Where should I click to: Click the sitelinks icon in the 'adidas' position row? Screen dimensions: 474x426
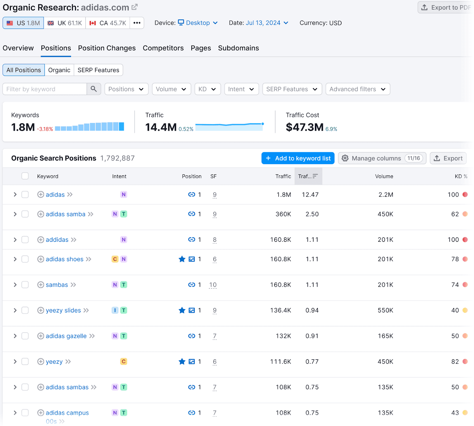(x=191, y=195)
